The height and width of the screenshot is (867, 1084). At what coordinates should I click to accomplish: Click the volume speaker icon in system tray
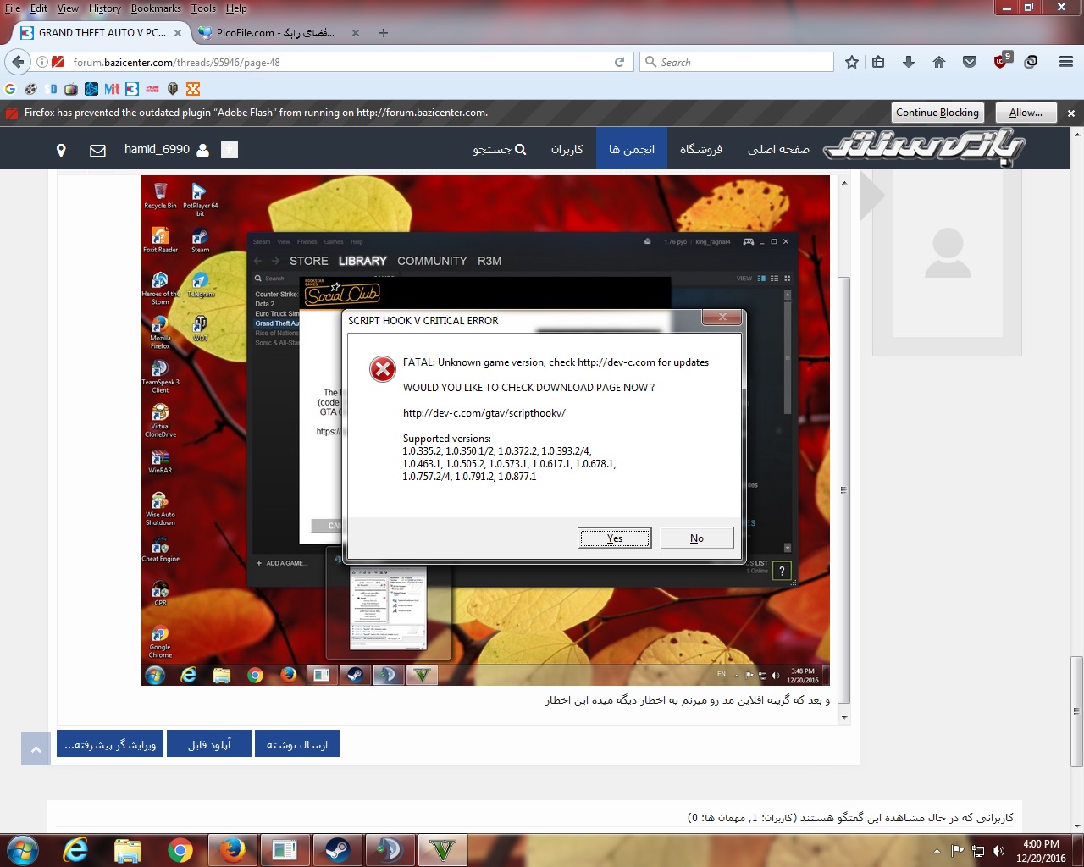coord(998,851)
